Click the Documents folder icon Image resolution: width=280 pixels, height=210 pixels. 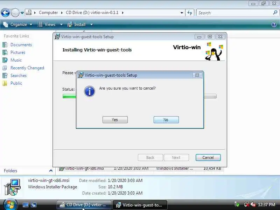[x=5, y=45]
